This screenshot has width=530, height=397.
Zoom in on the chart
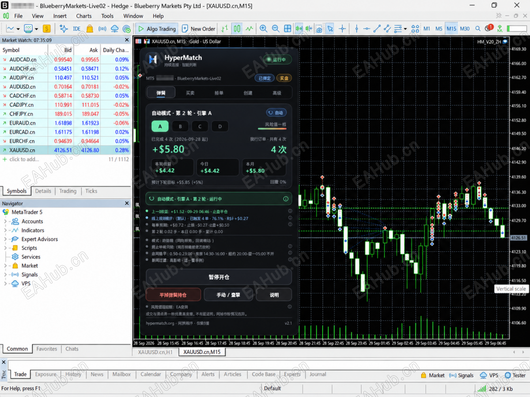point(263,29)
